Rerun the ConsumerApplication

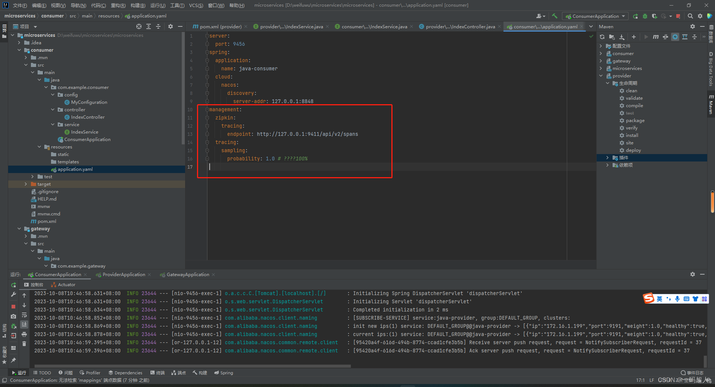tap(13, 285)
